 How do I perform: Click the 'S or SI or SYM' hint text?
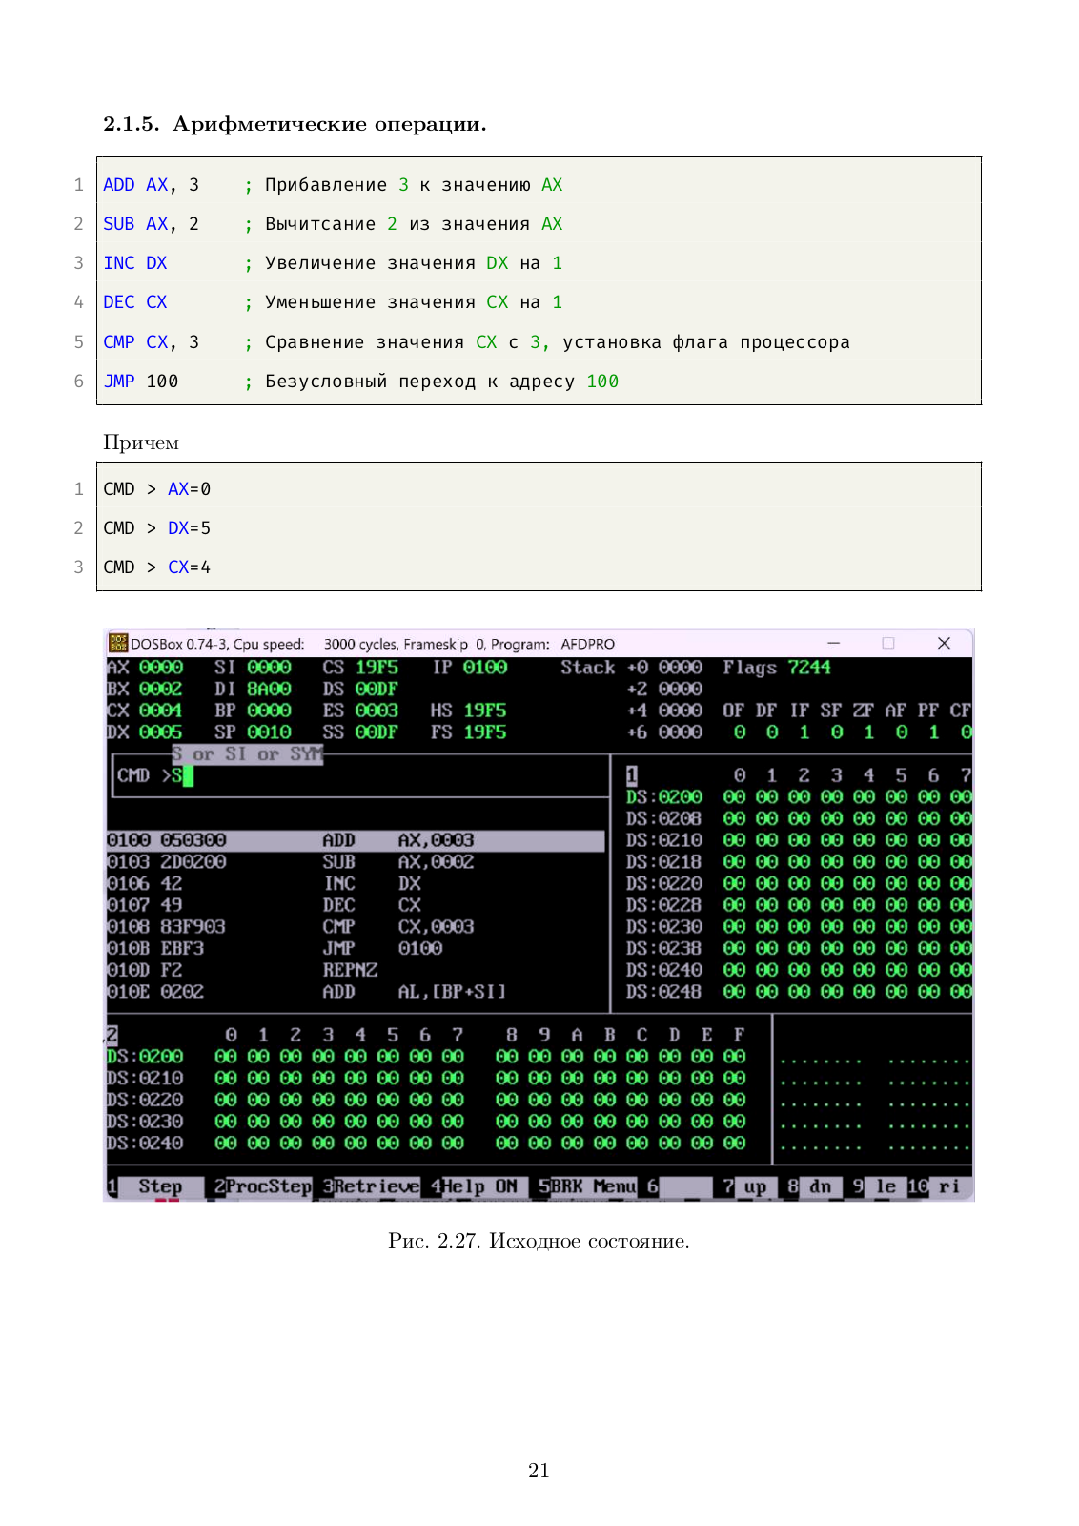tap(248, 754)
